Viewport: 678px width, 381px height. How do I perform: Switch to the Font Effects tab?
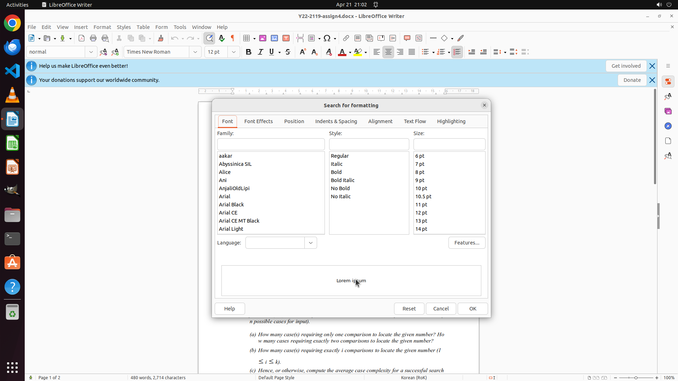pos(258,121)
